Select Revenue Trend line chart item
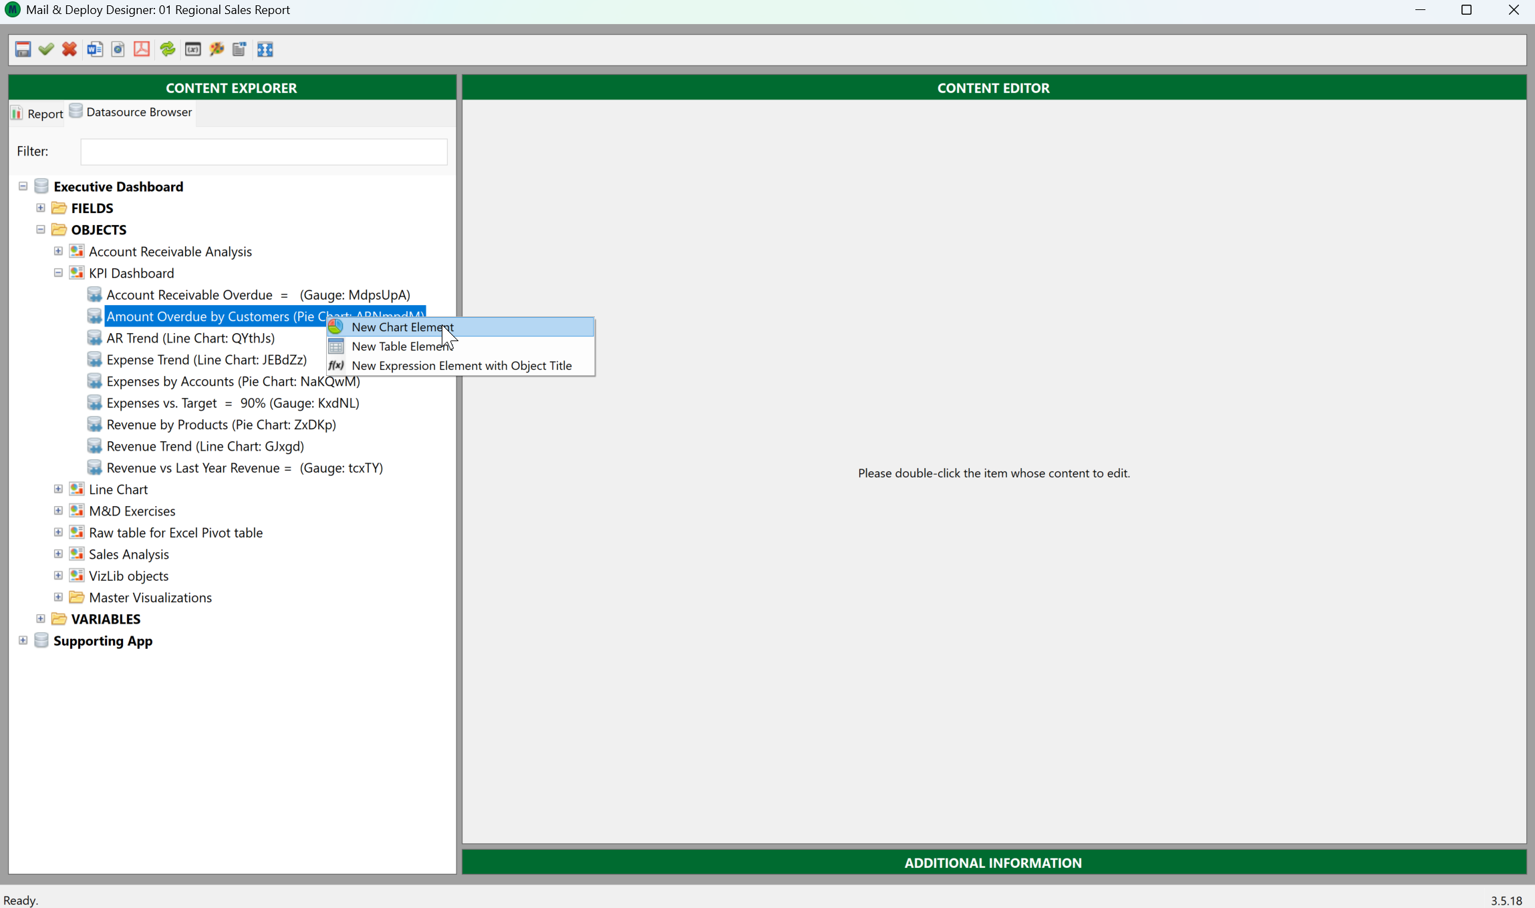The width and height of the screenshot is (1535, 908). tap(204, 446)
